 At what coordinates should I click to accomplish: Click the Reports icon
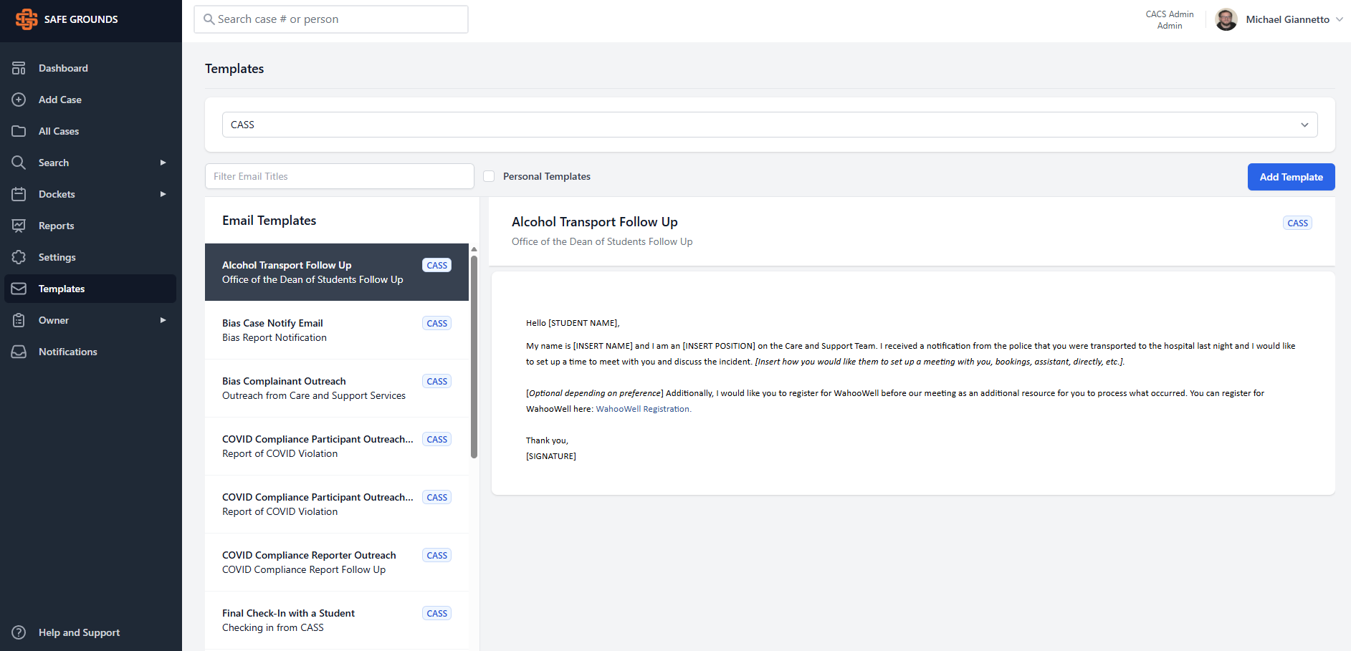[19, 226]
